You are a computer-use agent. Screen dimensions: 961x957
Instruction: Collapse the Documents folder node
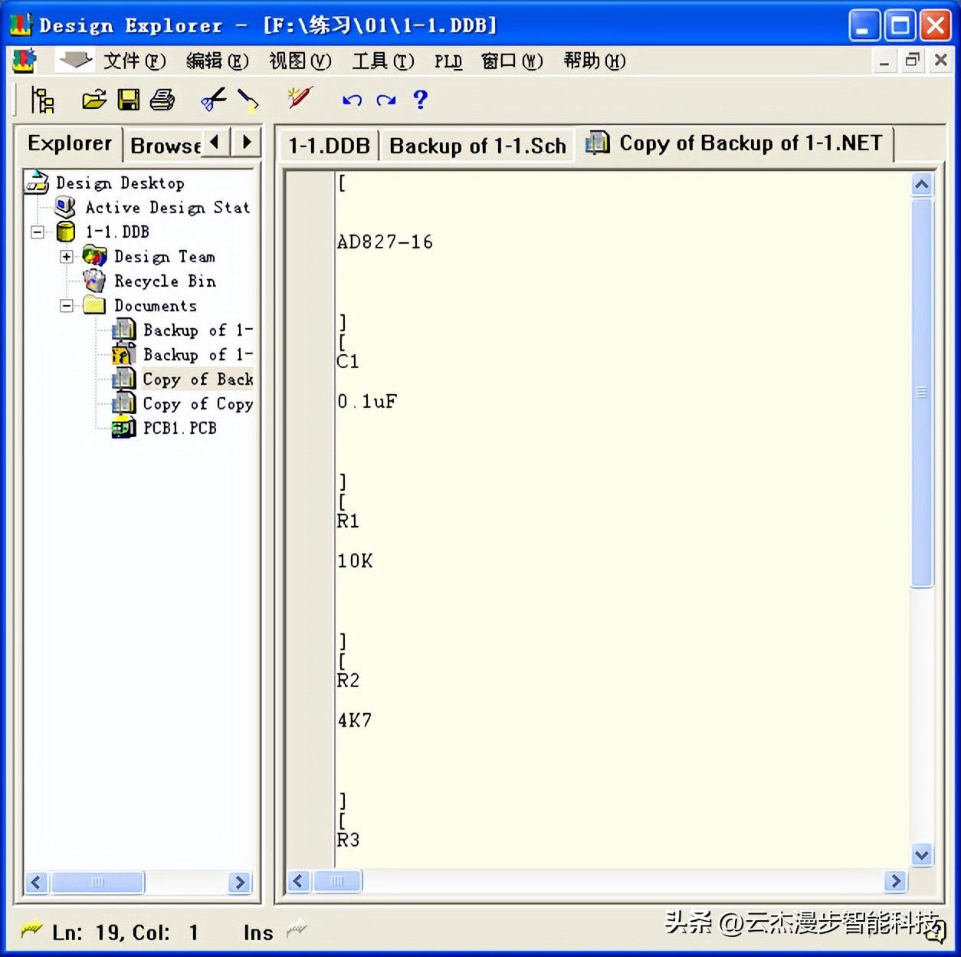[x=65, y=305]
